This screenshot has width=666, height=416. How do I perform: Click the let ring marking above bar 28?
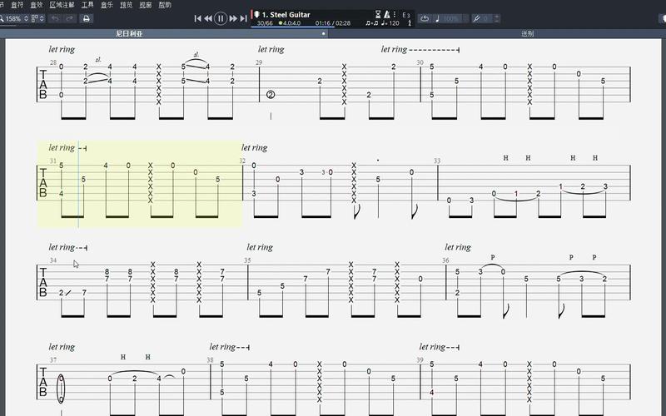click(x=62, y=49)
